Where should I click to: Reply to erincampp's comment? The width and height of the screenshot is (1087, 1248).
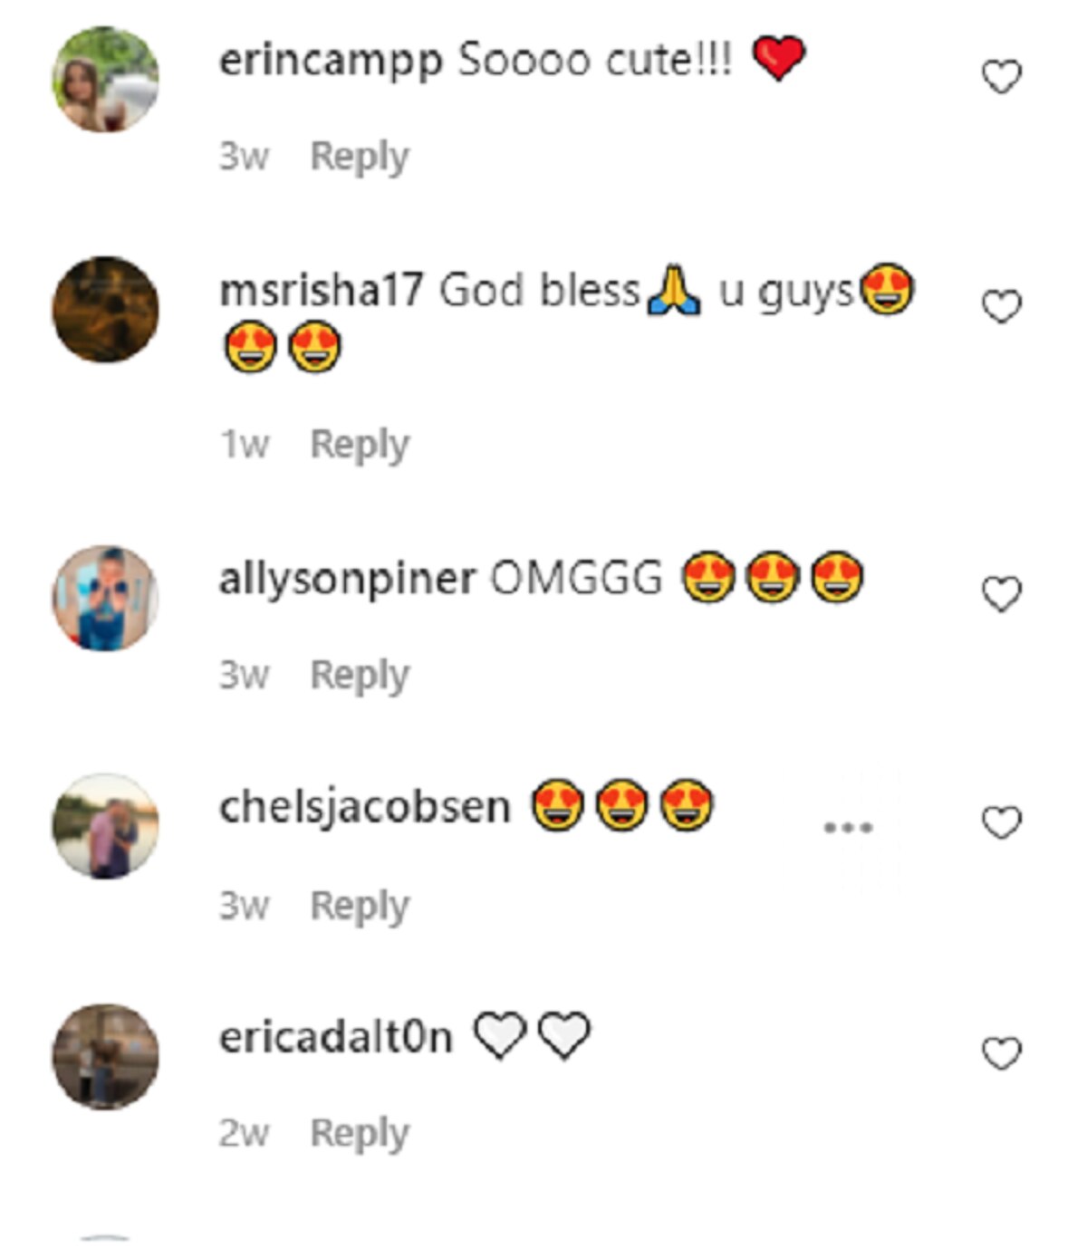click(360, 158)
